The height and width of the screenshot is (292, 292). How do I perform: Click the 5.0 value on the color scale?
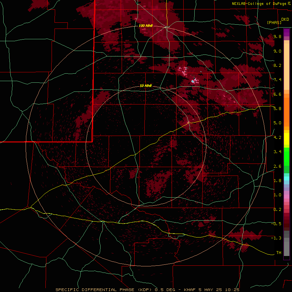pos(277,123)
